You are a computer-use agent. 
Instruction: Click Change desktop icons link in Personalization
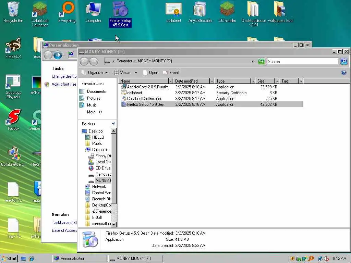click(64, 76)
